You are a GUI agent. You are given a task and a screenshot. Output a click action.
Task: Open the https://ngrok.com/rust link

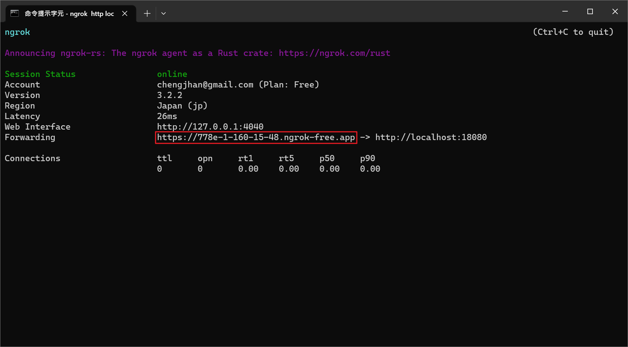(334, 53)
